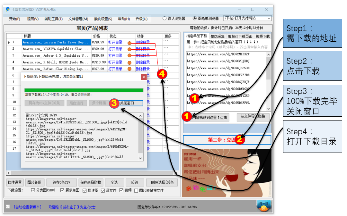Toggle the 视频 download checkbox
The image size is (347, 216).
pyautogui.click(x=121, y=190)
